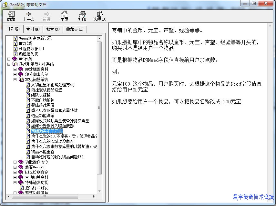Open Geem2历史更新记录 topic
276x206 pixels.
click(x=35, y=38)
